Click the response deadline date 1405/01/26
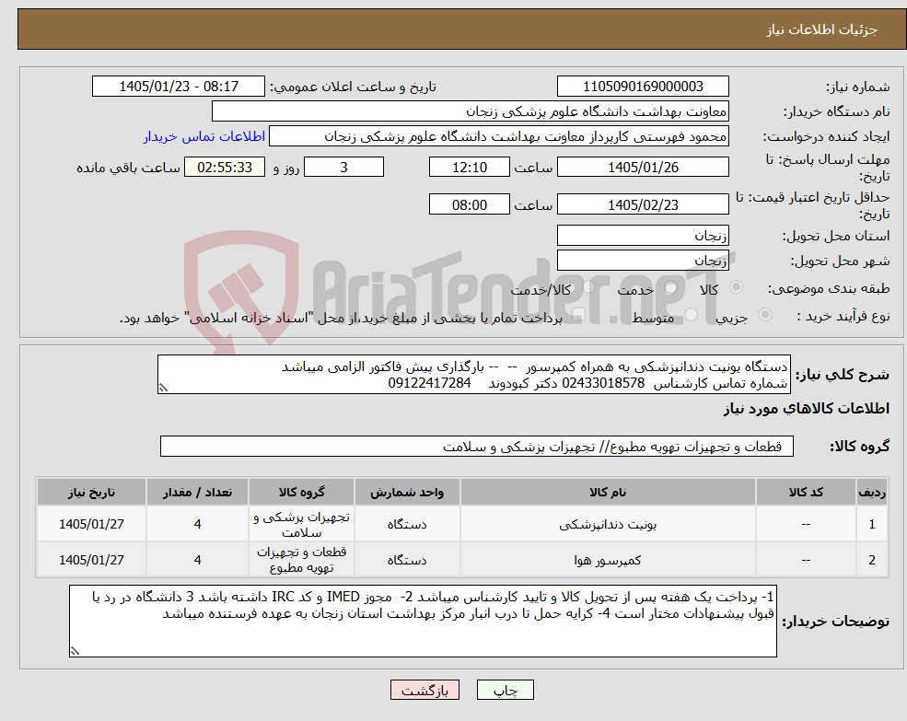 click(x=643, y=168)
